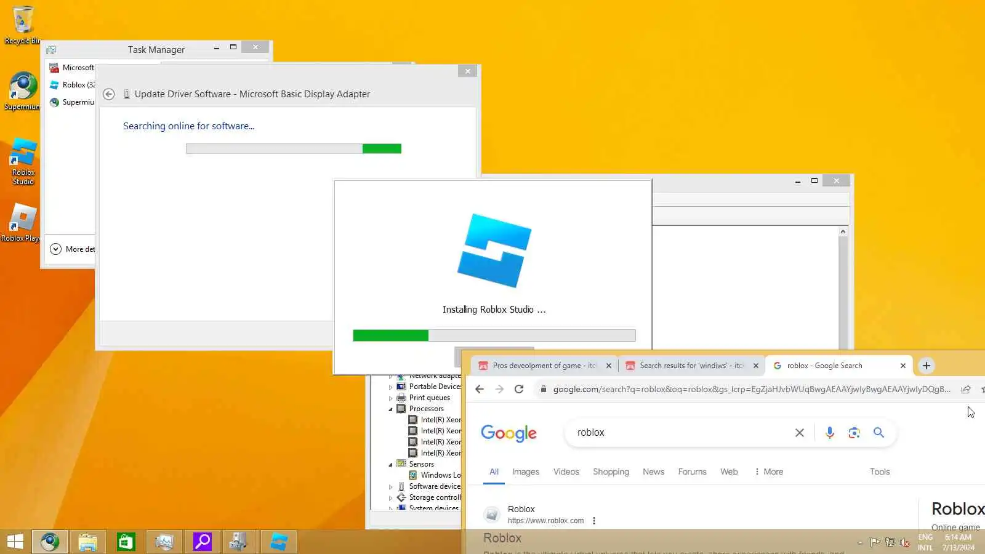Launch the Roblox Studio desktop shortcut
Screen dimensions: 985x554
click(23, 161)
